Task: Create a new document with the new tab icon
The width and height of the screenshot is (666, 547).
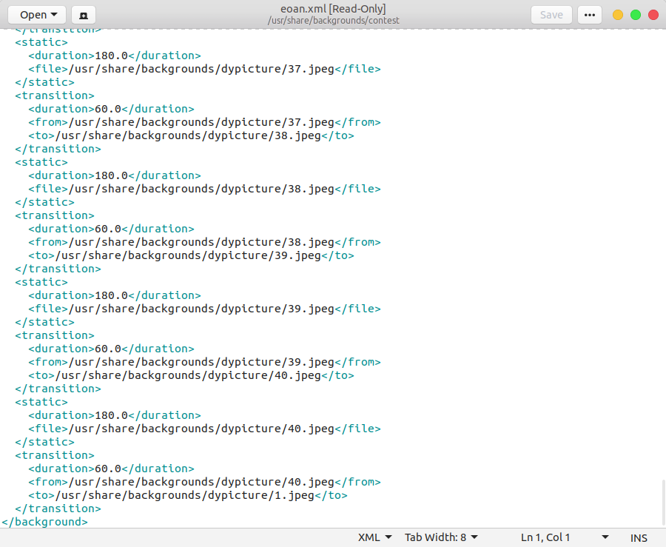Action: click(84, 15)
